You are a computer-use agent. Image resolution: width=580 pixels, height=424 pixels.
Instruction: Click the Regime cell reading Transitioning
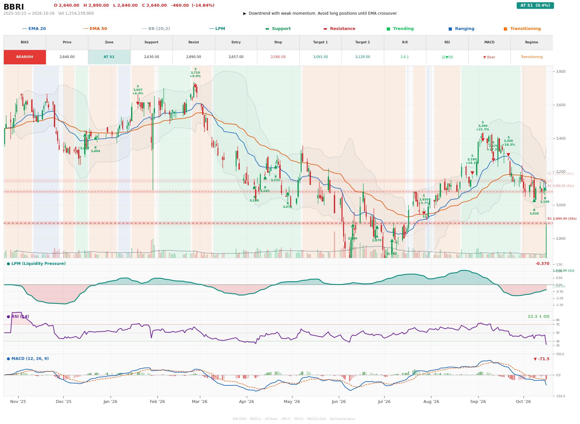click(x=532, y=57)
